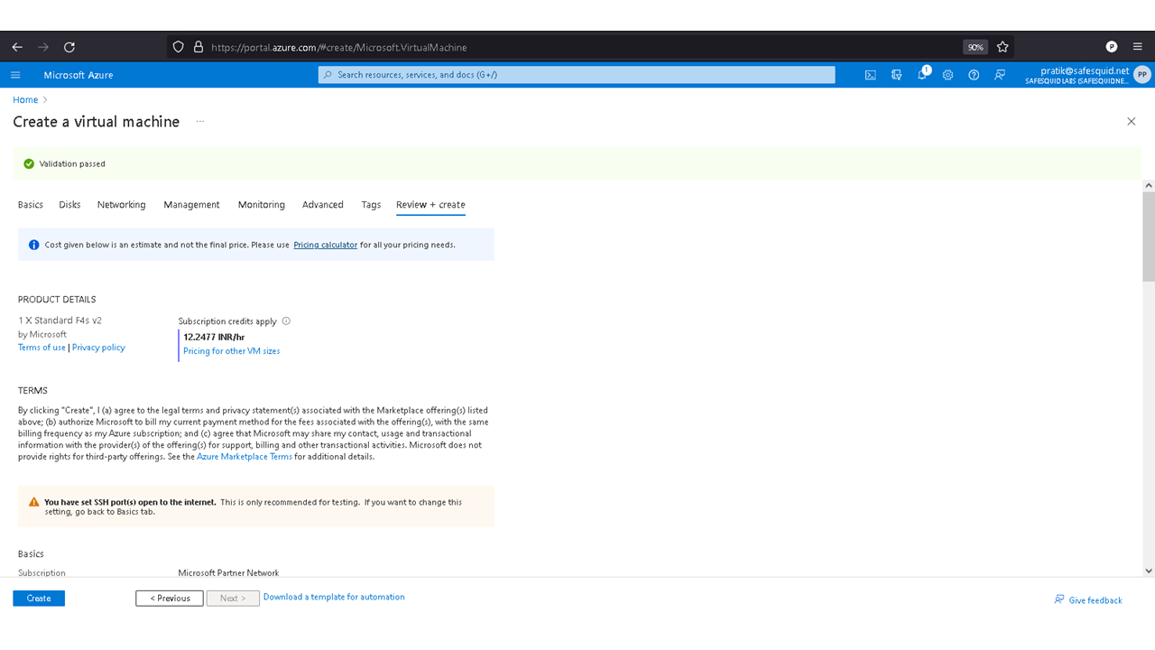Click the SSH warning triangle icon

click(x=33, y=502)
